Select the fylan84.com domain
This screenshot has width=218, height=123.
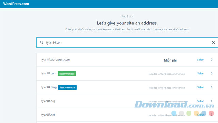click(201, 73)
